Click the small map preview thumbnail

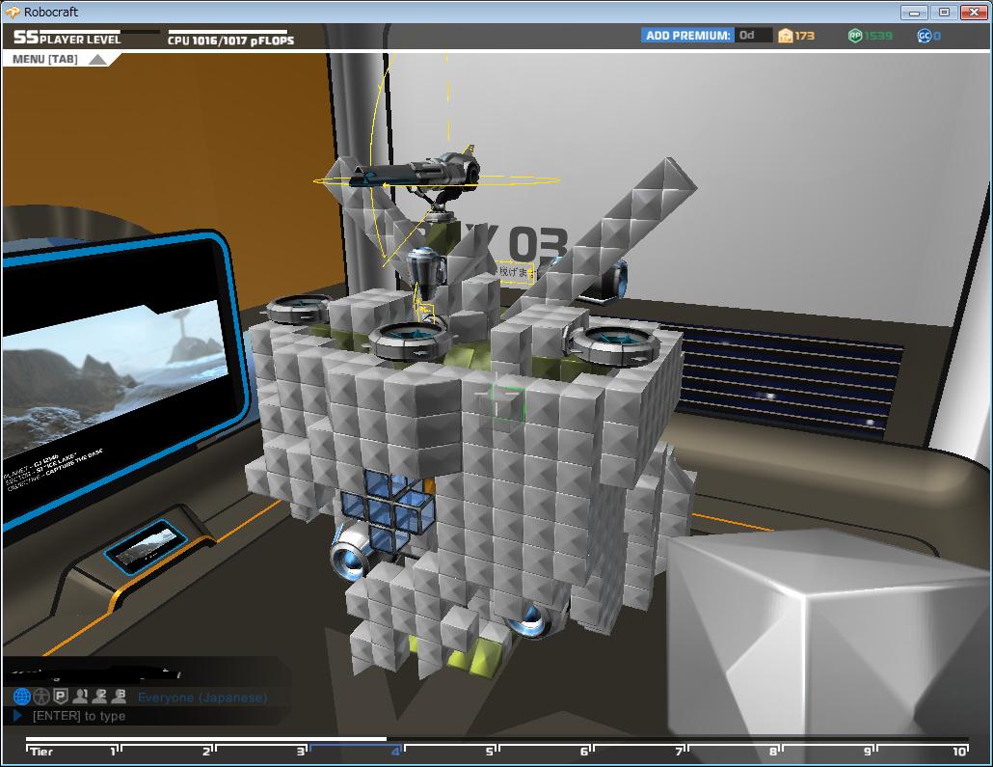coord(147,546)
